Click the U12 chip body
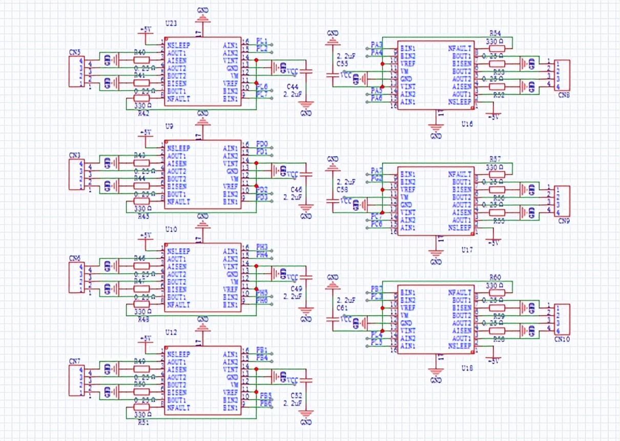 tap(202, 380)
